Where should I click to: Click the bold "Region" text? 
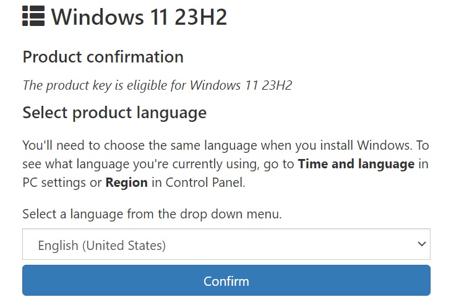point(126,183)
